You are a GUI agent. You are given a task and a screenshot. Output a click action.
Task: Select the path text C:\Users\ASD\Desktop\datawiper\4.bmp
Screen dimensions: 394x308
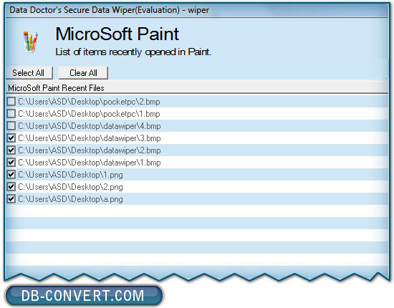click(x=90, y=126)
